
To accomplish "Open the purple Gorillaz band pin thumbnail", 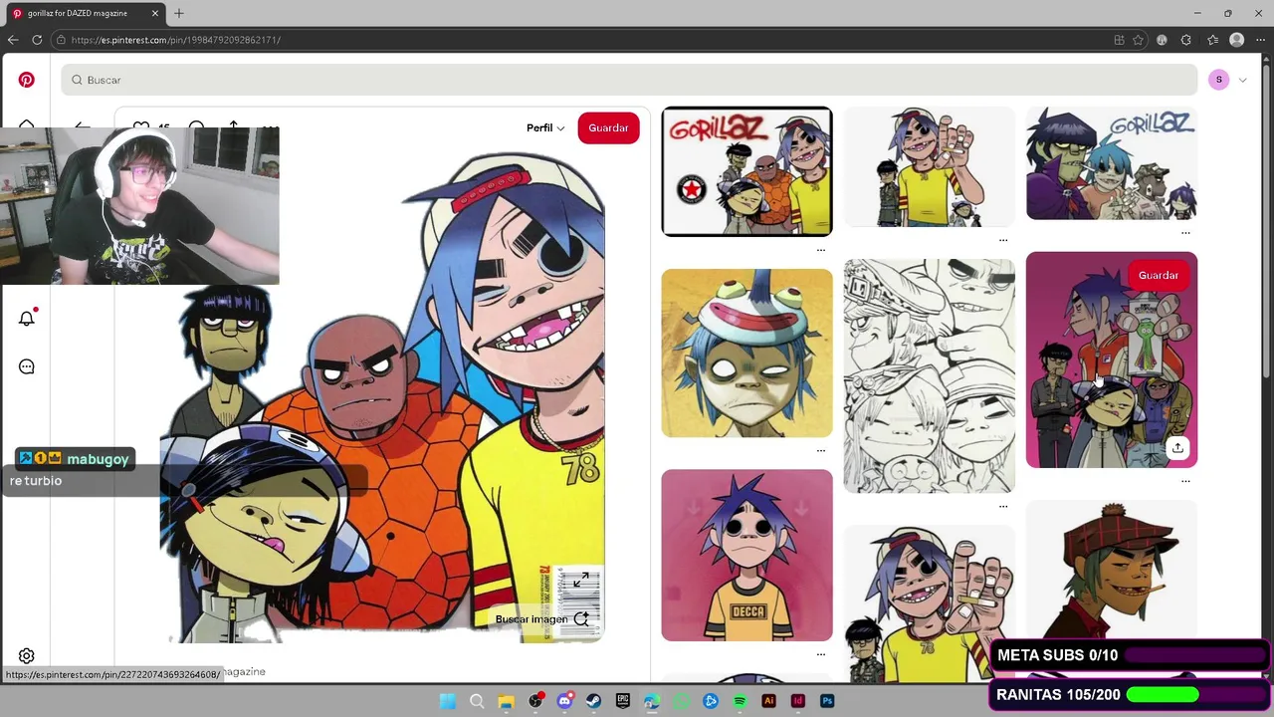I will click(x=1112, y=163).
